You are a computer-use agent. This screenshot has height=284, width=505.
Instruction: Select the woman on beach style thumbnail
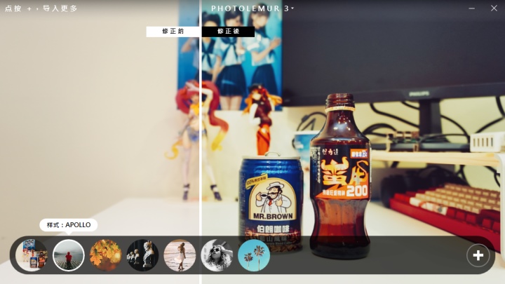180,255
